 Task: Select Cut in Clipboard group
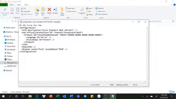23,9
